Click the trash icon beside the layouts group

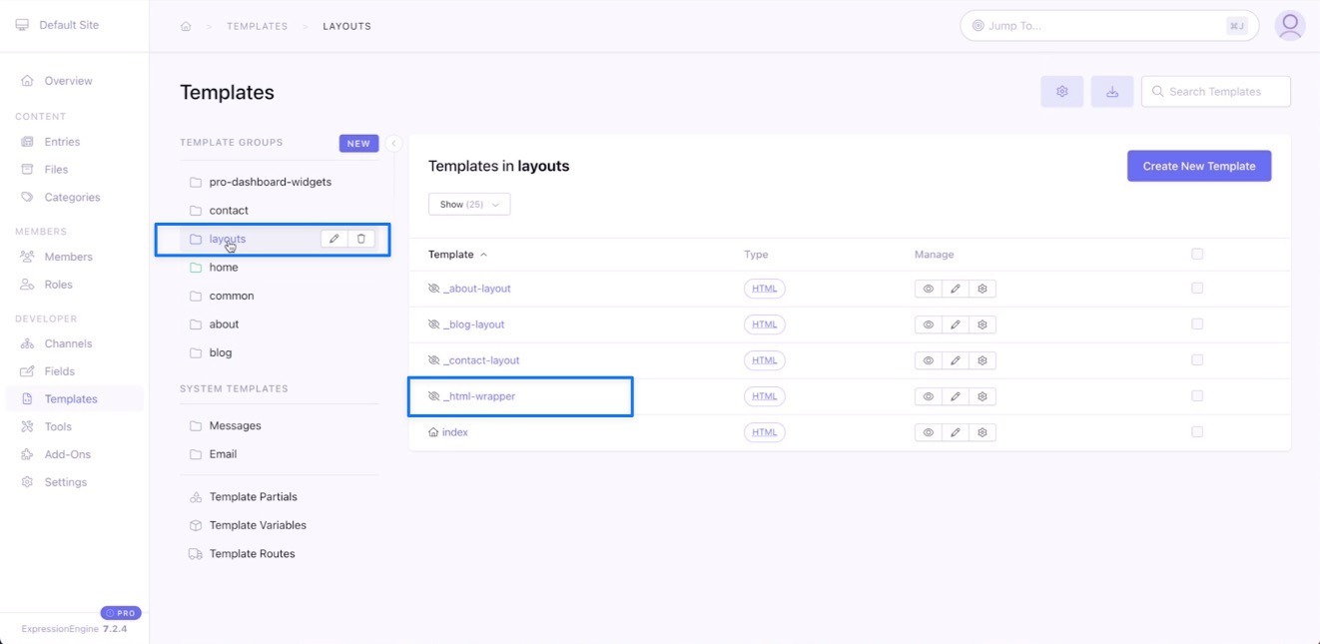(360, 238)
